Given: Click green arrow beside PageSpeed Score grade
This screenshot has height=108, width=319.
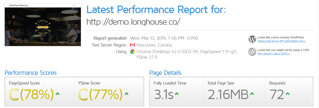Looking at the screenshot, I should point(58,94).
